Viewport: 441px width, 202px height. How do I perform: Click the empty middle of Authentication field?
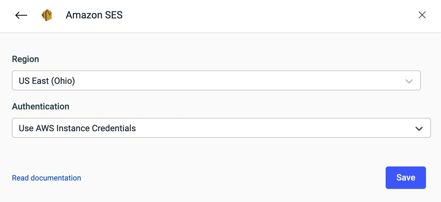250,128
